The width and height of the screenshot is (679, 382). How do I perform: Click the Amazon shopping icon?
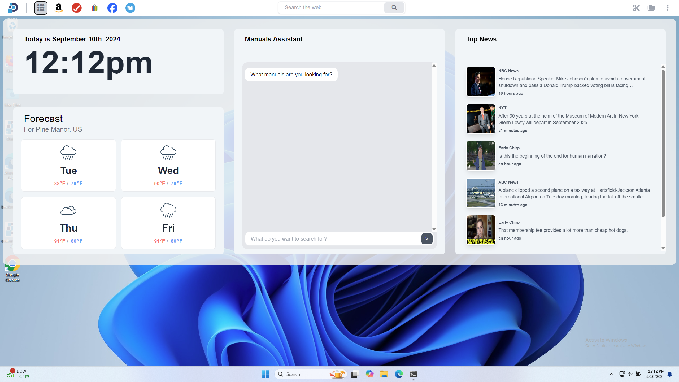[x=58, y=7]
